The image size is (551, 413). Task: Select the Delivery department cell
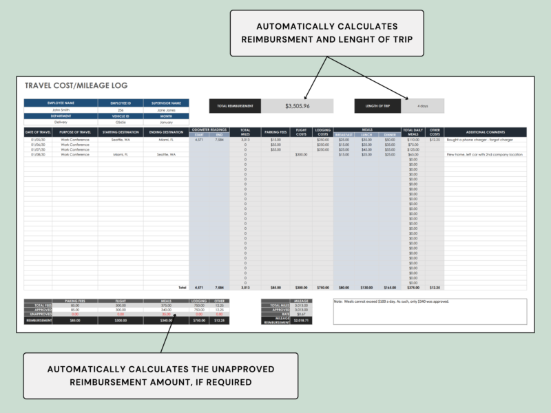(x=61, y=123)
